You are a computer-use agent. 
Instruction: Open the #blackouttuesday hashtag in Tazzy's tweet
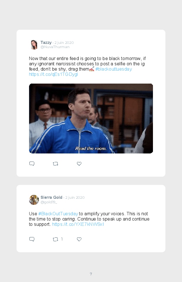pos(114,69)
